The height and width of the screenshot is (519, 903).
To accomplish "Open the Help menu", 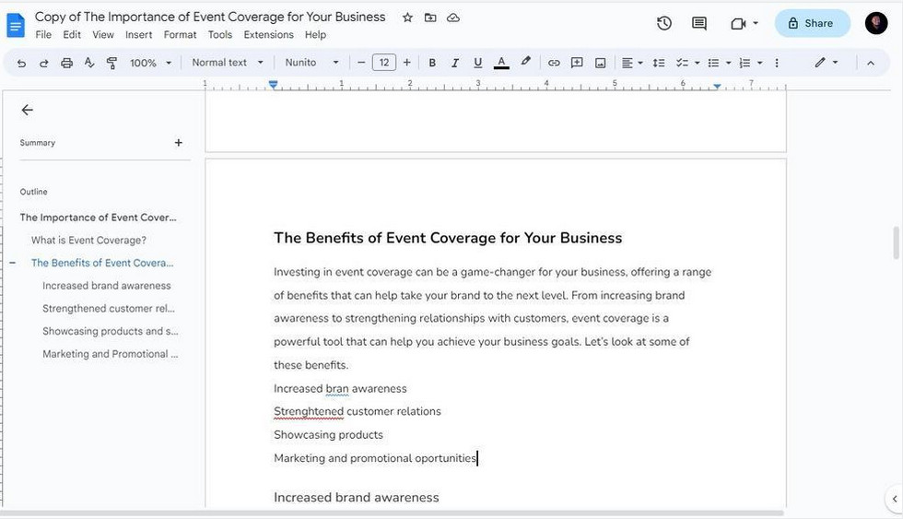I will [315, 34].
